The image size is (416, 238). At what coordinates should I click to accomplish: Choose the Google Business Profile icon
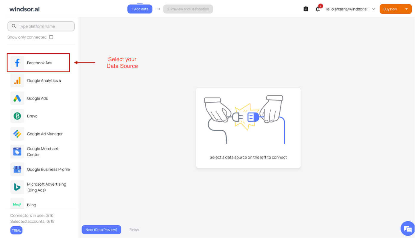(17, 170)
